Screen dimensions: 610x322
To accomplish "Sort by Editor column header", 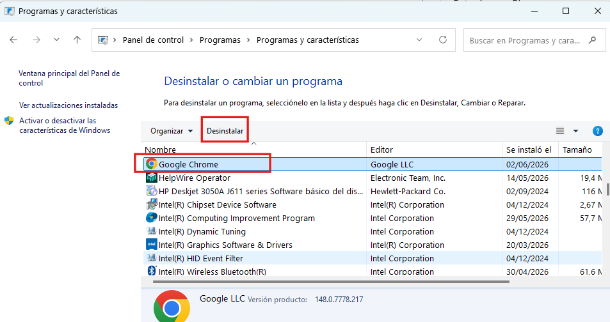I will 381,149.
